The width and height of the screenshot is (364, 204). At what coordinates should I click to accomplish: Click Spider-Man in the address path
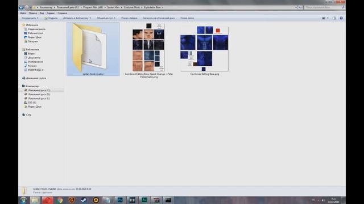pyautogui.click(x=113, y=7)
